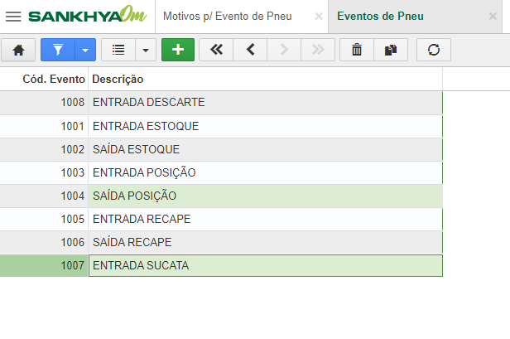Go to previous record arrow
The image size is (510, 339).
pos(250,50)
